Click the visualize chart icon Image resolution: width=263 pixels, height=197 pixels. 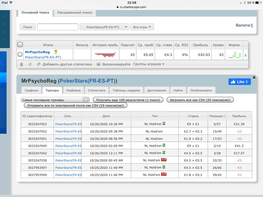click(98, 64)
